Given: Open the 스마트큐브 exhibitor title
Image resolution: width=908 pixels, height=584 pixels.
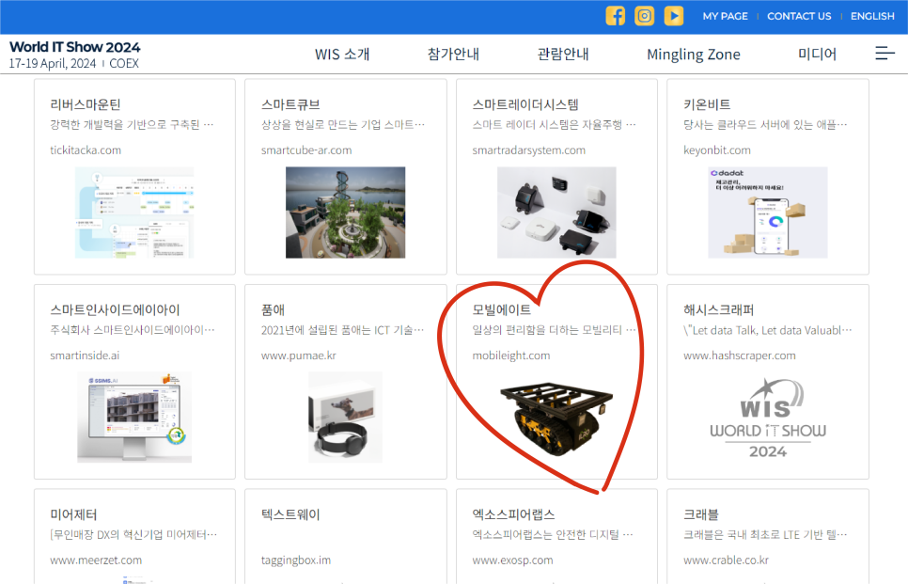Looking at the screenshot, I should 290,104.
